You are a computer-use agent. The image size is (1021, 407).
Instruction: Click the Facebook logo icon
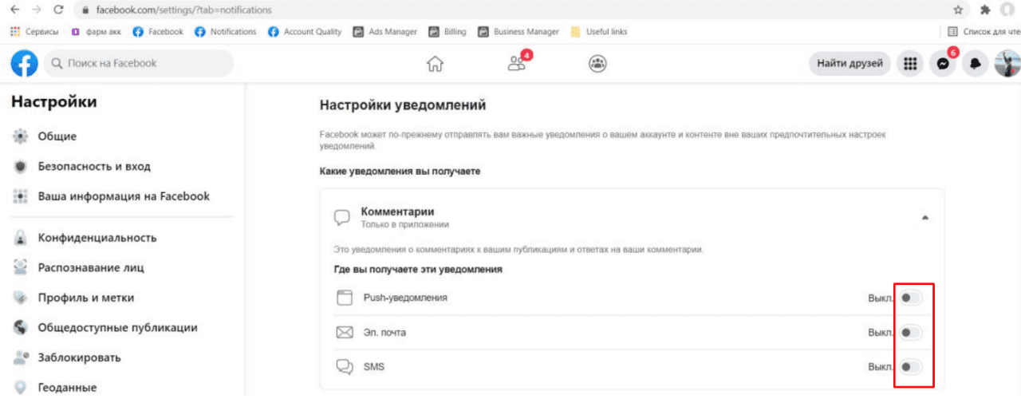pos(24,64)
